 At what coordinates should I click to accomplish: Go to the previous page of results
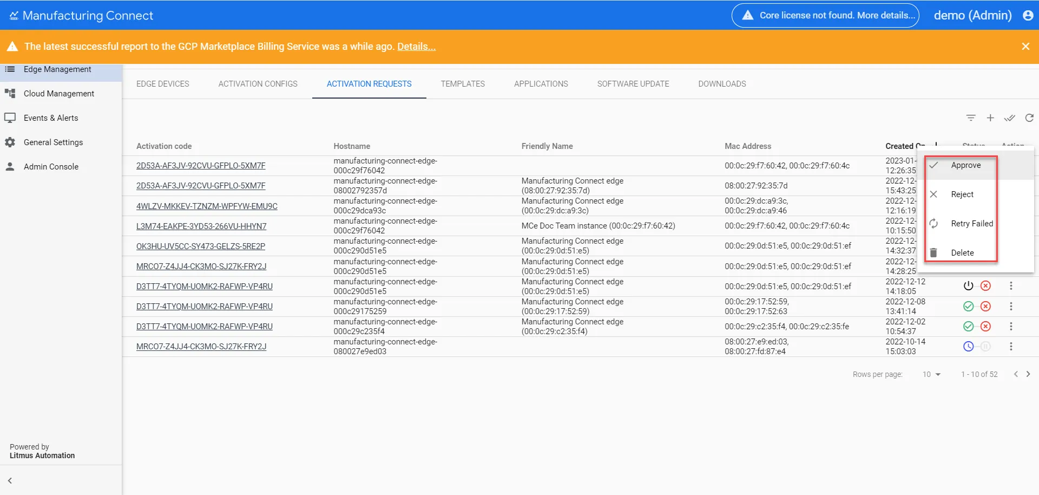pyautogui.click(x=1016, y=374)
